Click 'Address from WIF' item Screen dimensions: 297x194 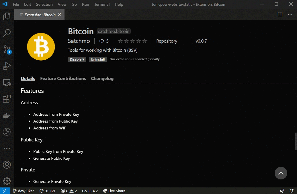50,128
